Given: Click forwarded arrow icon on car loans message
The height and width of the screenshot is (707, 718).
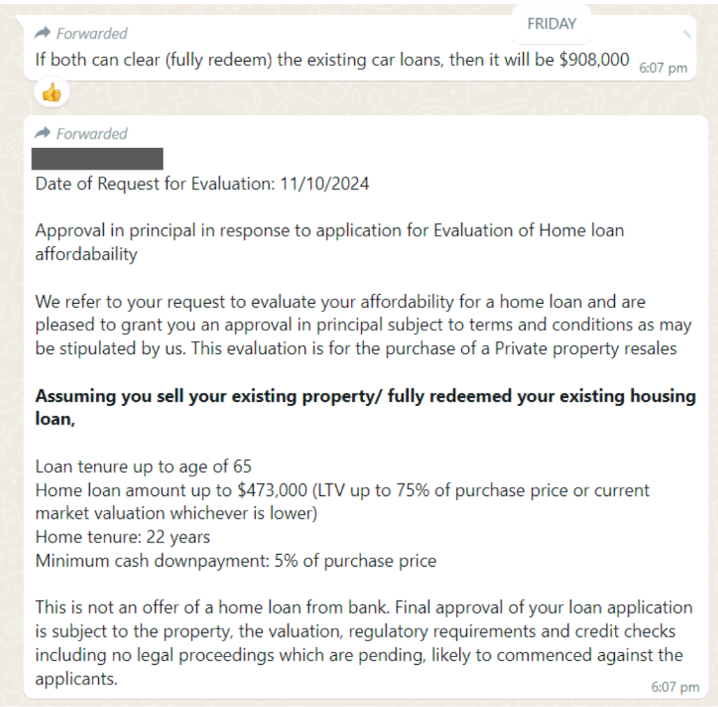Looking at the screenshot, I should click(43, 33).
